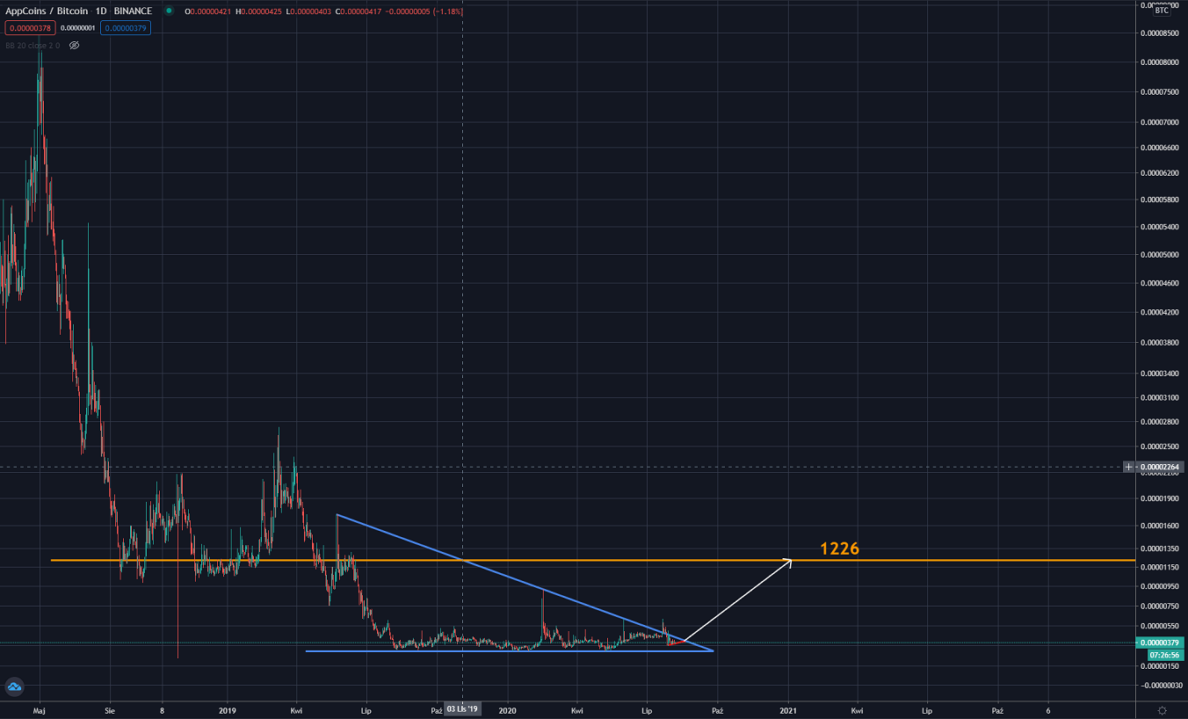
Task: Click the green current price label on price axis
Action: click(x=1162, y=643)
